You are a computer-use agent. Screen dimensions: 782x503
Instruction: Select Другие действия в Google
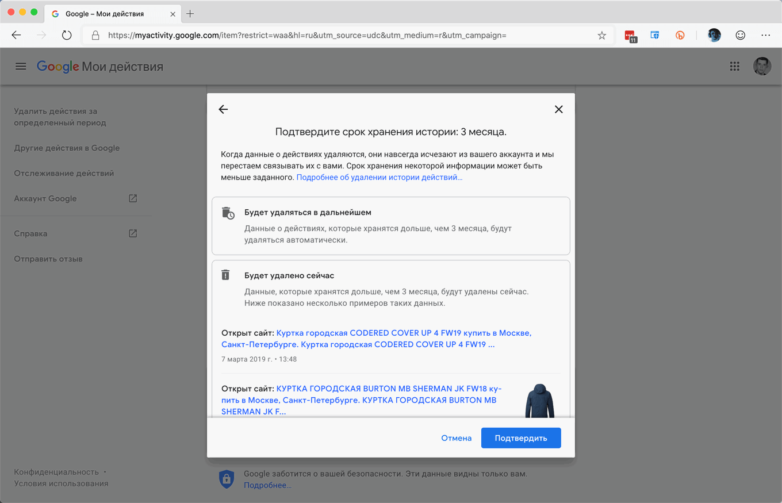point(67,148)
